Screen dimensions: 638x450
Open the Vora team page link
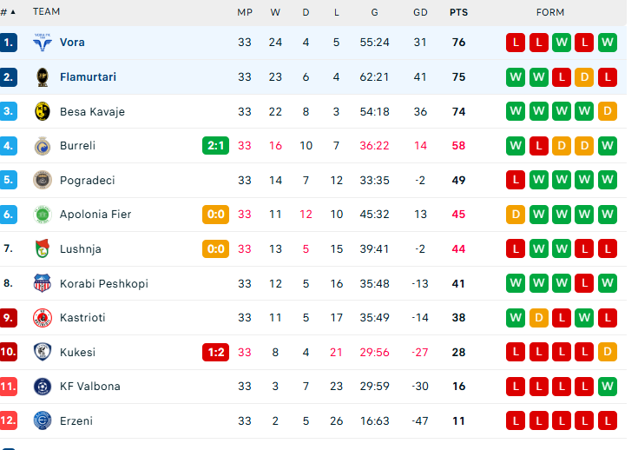72,42
